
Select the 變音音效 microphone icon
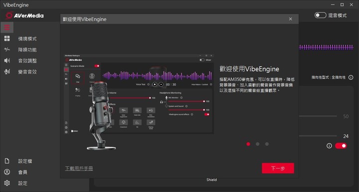pos(7,72)
